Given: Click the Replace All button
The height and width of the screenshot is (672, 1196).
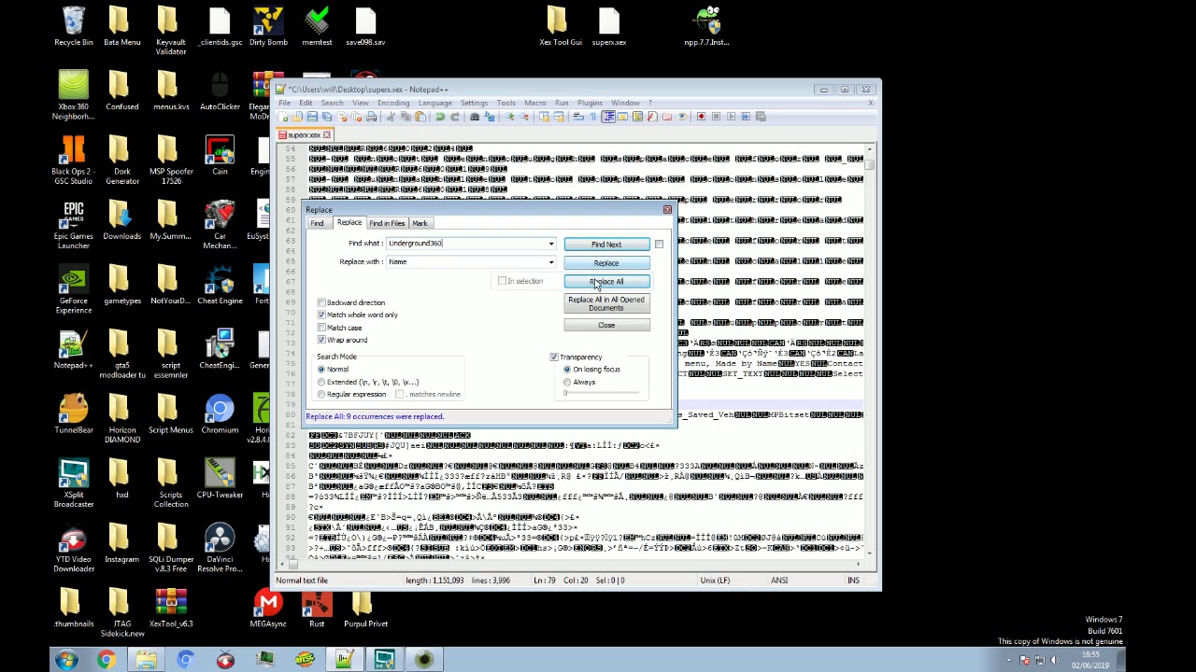Looking at the screenshot, I should tap(606, 282).
